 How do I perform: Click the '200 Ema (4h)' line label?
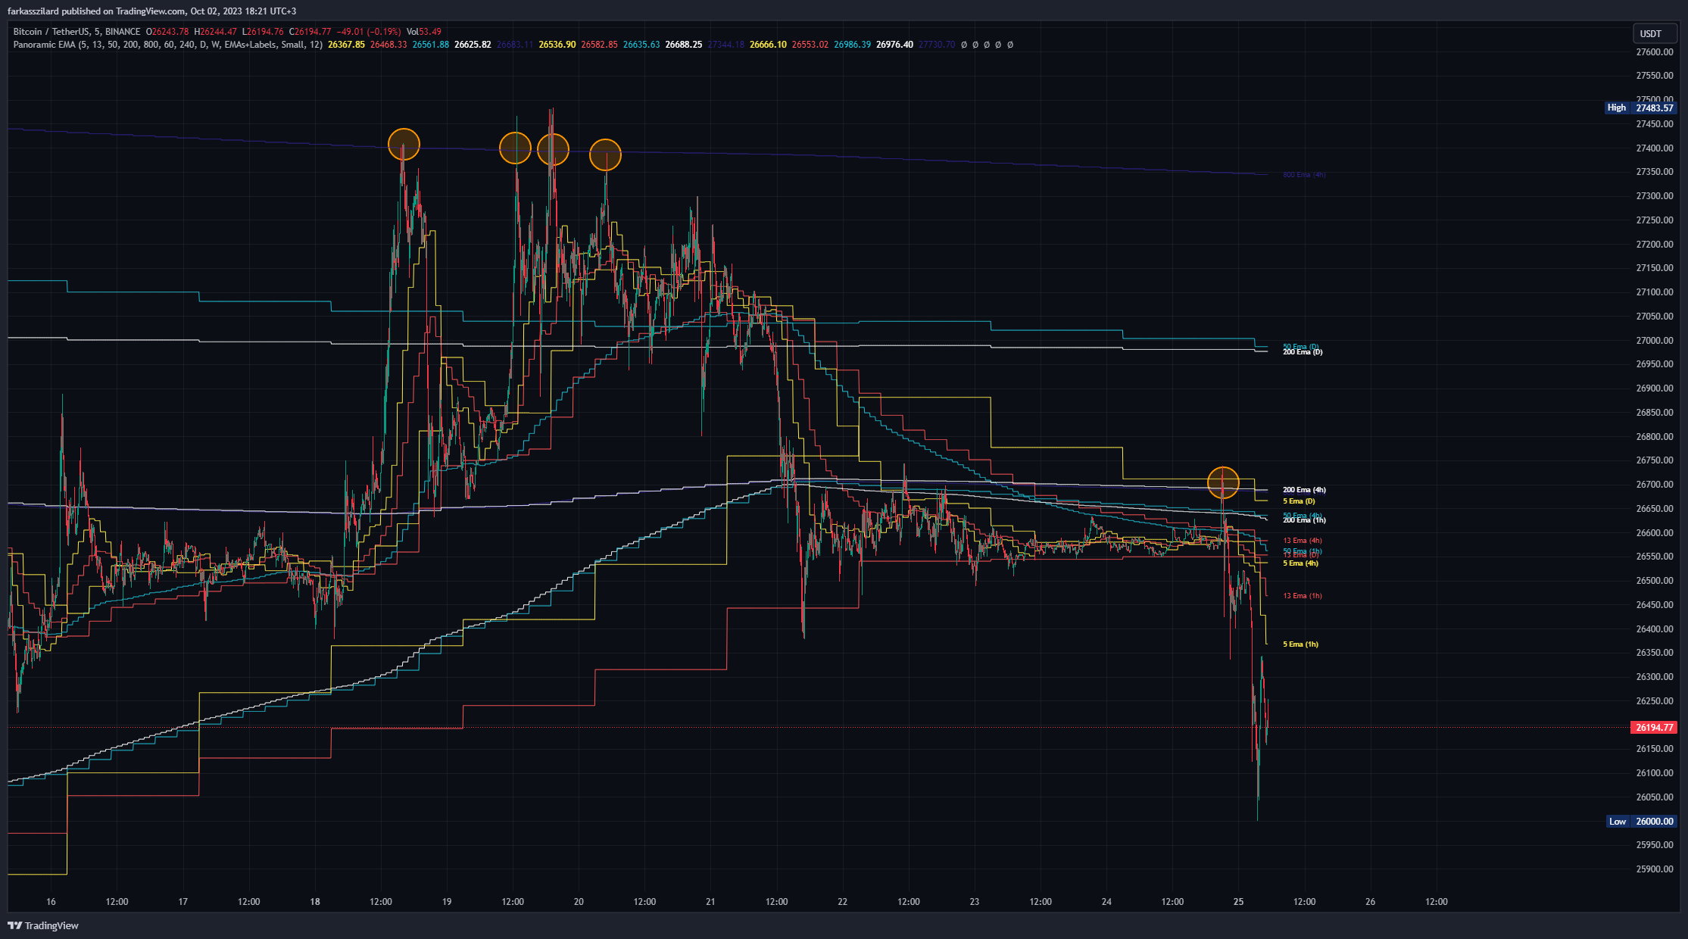point(1304,490)
